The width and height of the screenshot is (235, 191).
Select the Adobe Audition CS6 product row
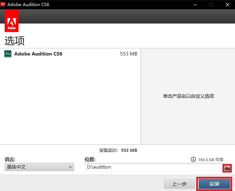(70, 54)
